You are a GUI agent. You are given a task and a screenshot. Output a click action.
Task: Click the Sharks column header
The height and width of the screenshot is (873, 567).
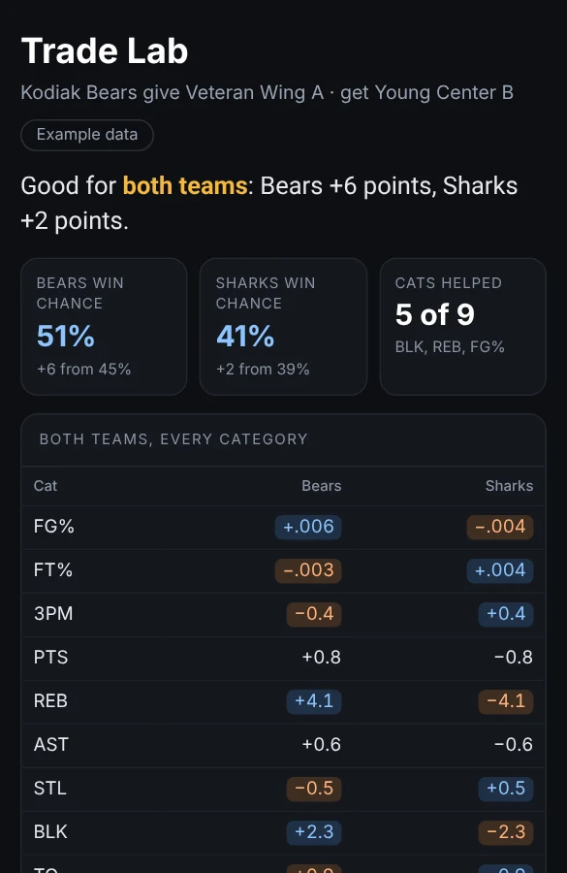click(509, 486)
